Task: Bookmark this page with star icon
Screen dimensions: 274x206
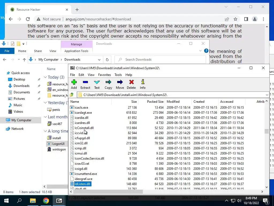Action: 235,19
